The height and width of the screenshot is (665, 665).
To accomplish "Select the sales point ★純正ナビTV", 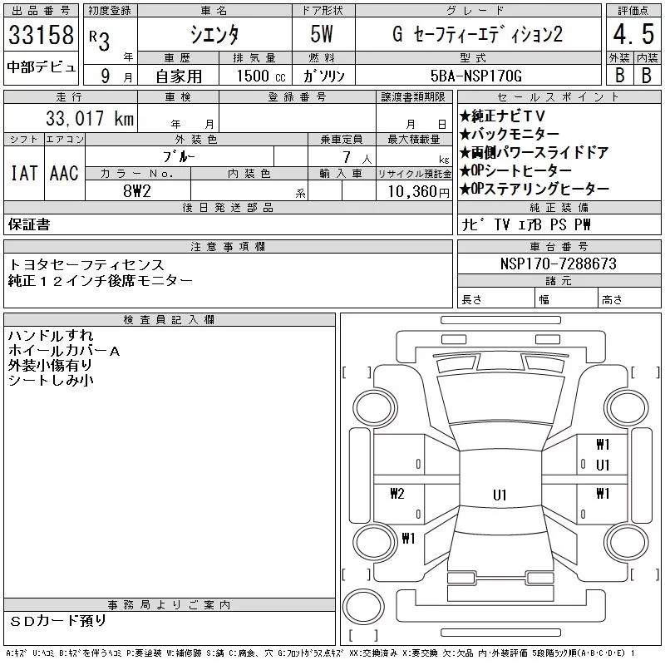I will pyautogui.click(x=503, y=116).
